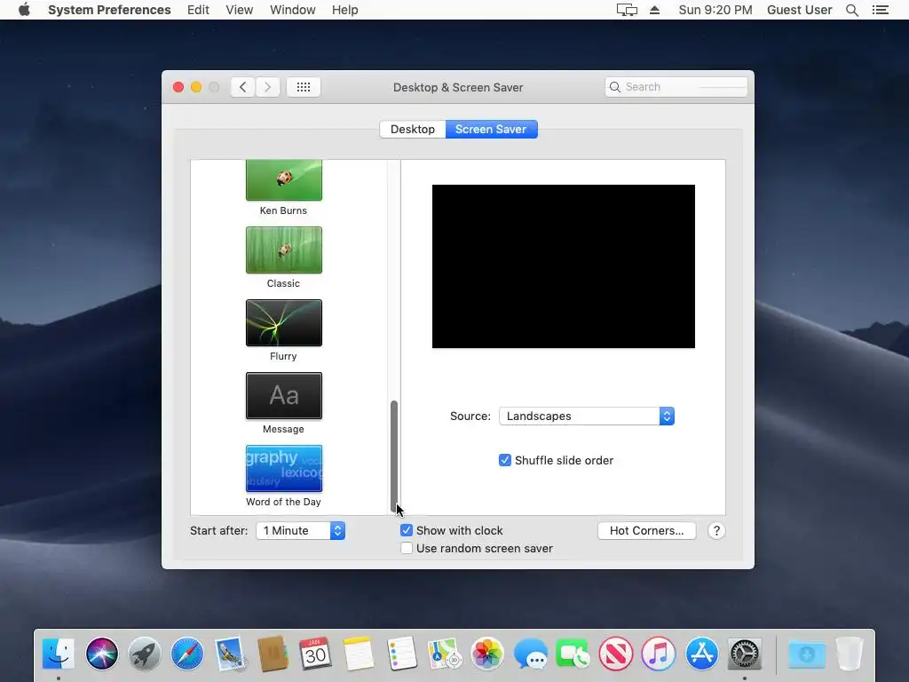Show all preferences grid button
The height and width of the screenshot is (682, 909).
[304, 87]
